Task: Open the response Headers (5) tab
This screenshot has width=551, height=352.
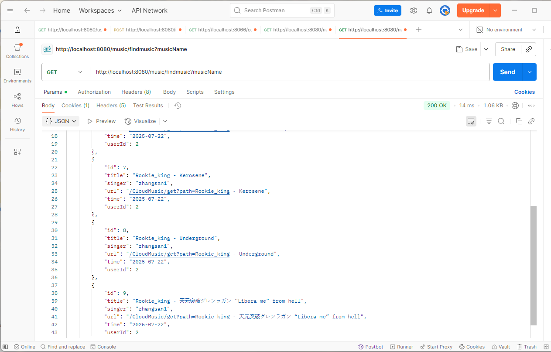Action: (111, 106)
